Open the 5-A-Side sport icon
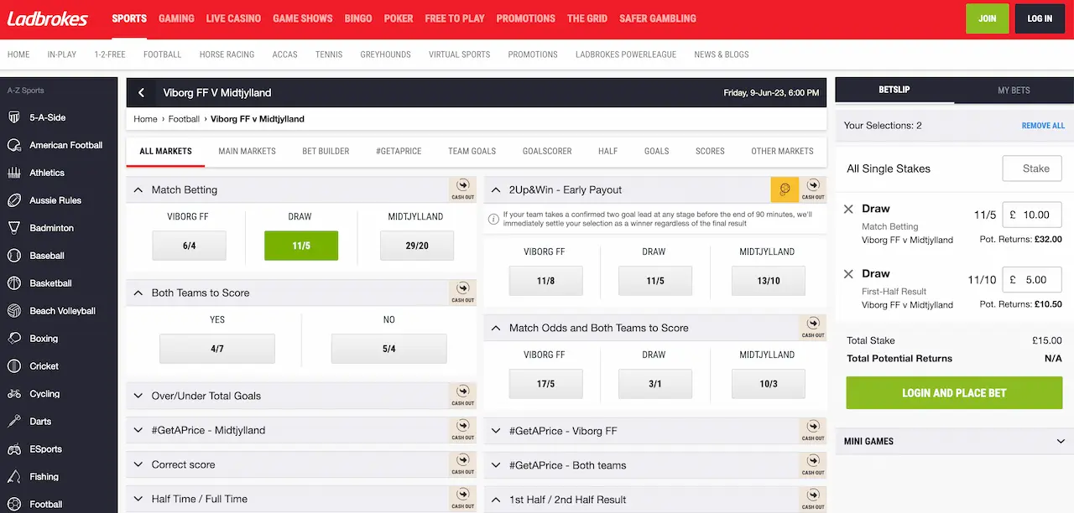The width and height of the screenshot is (1074, 513). click(x=14, y=117)
